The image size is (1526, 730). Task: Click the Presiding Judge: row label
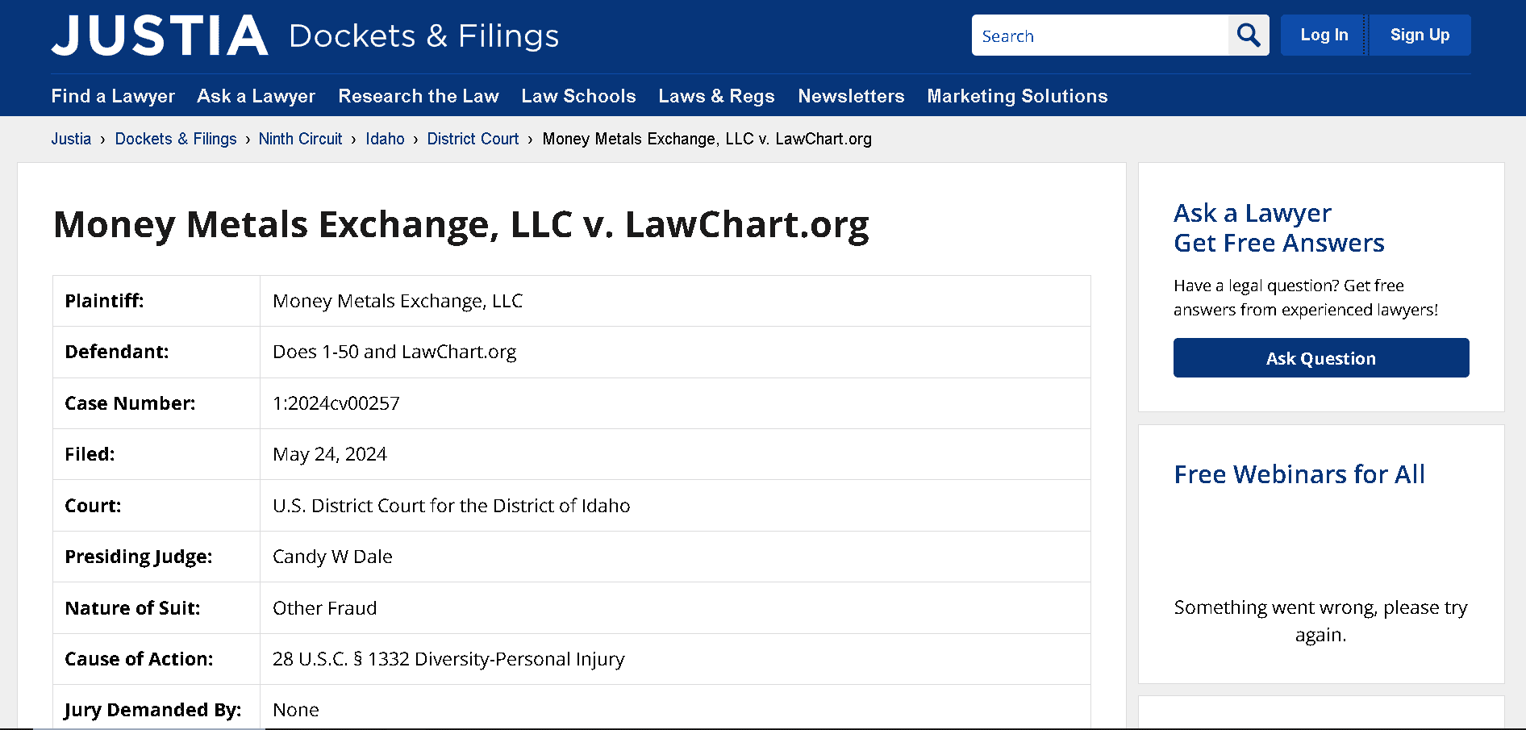[x=139, y=557]
